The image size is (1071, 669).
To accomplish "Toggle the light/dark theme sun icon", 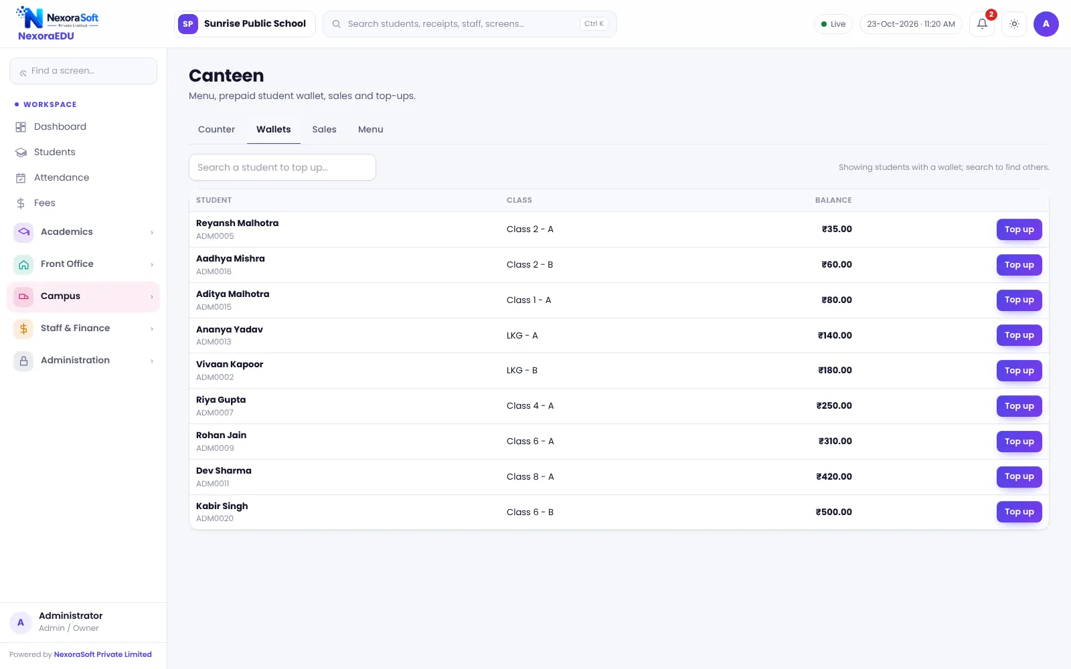I will pyautogui.click(x=1014, y=24).
